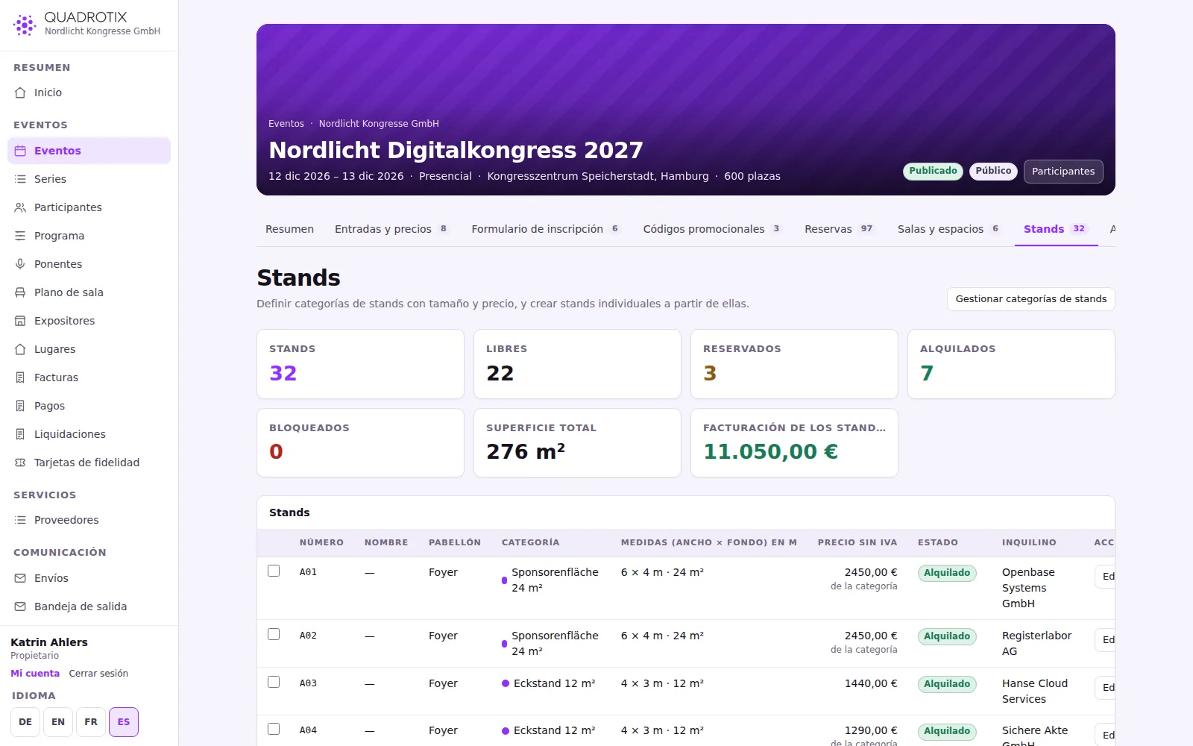Click inquilino Hanse Cloud Services
Image resolution: width=1193 pixels, height=746 pixels.
click(x=1035, y=691)
